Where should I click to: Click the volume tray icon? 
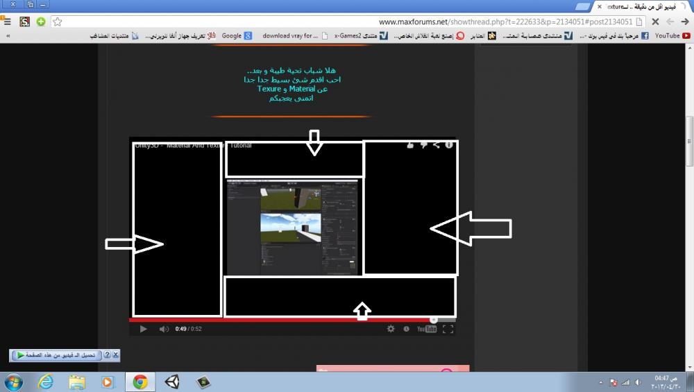tap(638, 382)
